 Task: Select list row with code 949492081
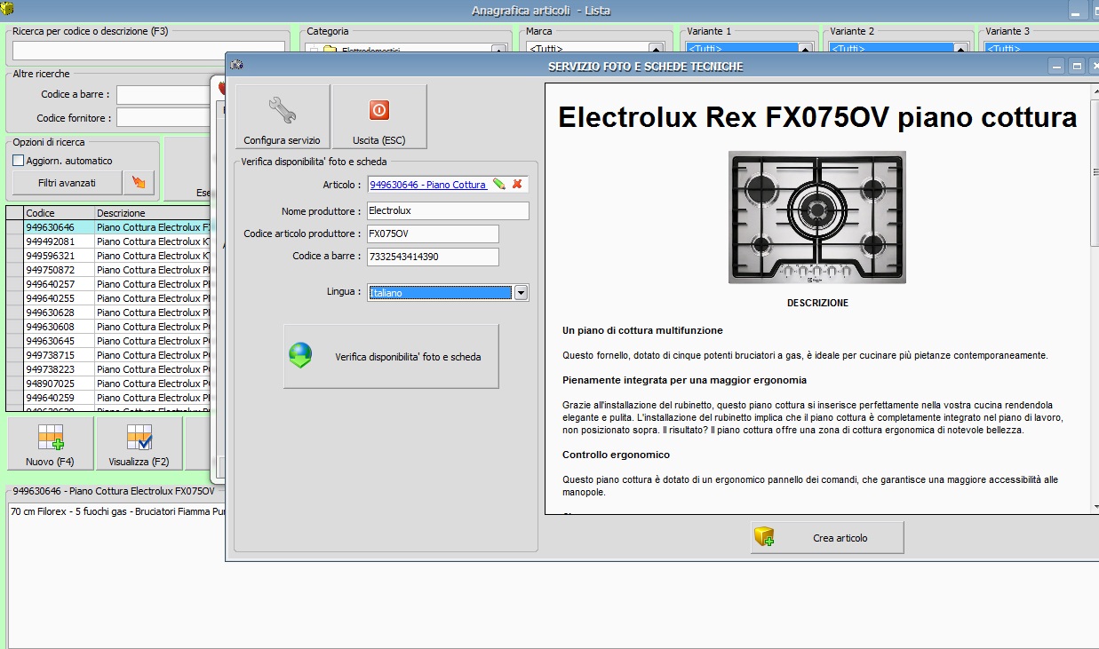(108, 241)
